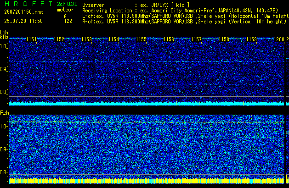
Task: Click the Observer line 'JR7CYX [ kid ]'
Action: pyautogui.click(x=136, y=5)
